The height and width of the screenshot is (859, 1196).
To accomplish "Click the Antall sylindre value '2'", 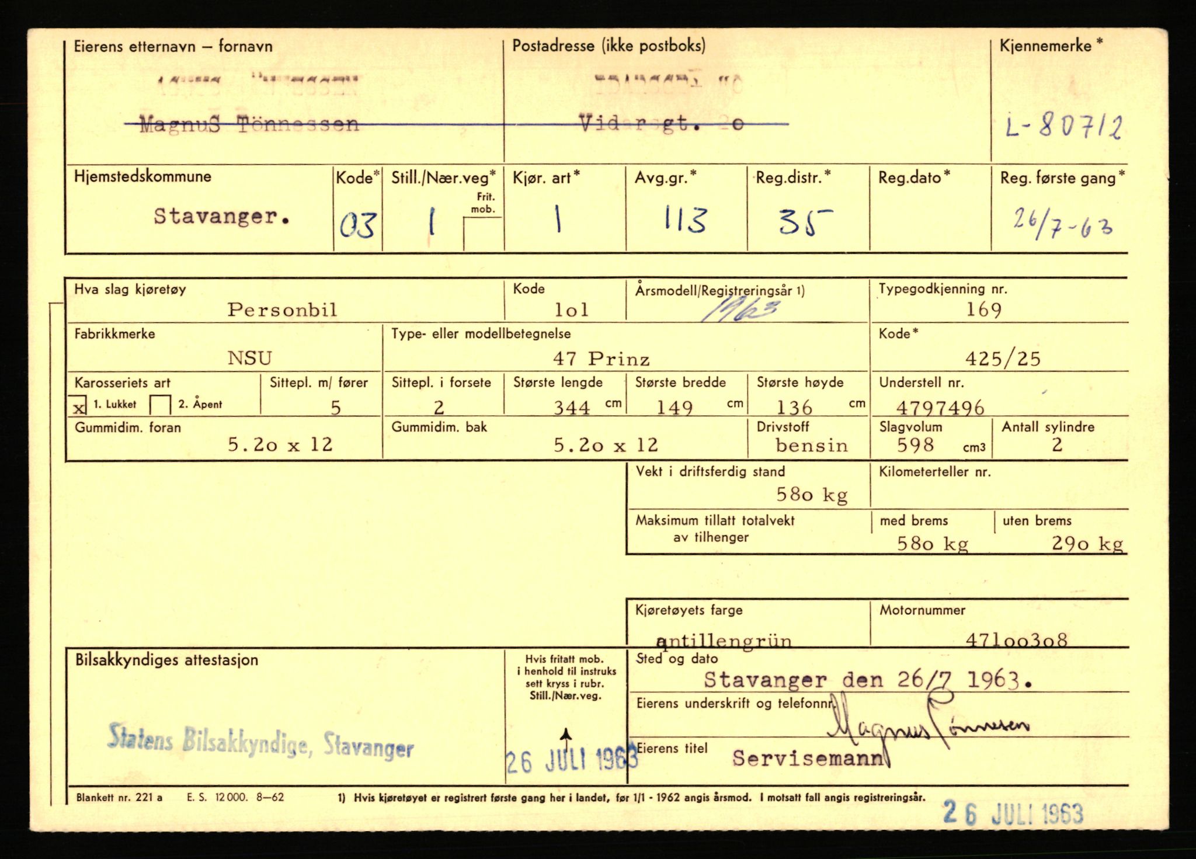I will pos(1057,444).
